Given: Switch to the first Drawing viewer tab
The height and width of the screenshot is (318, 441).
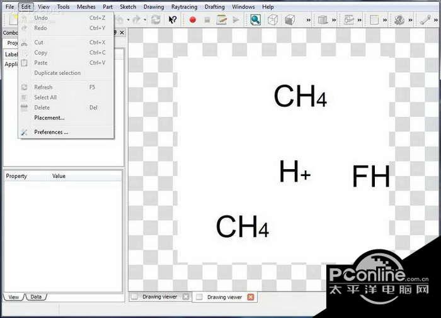Looking at the screenshot, I should [160, 297].
